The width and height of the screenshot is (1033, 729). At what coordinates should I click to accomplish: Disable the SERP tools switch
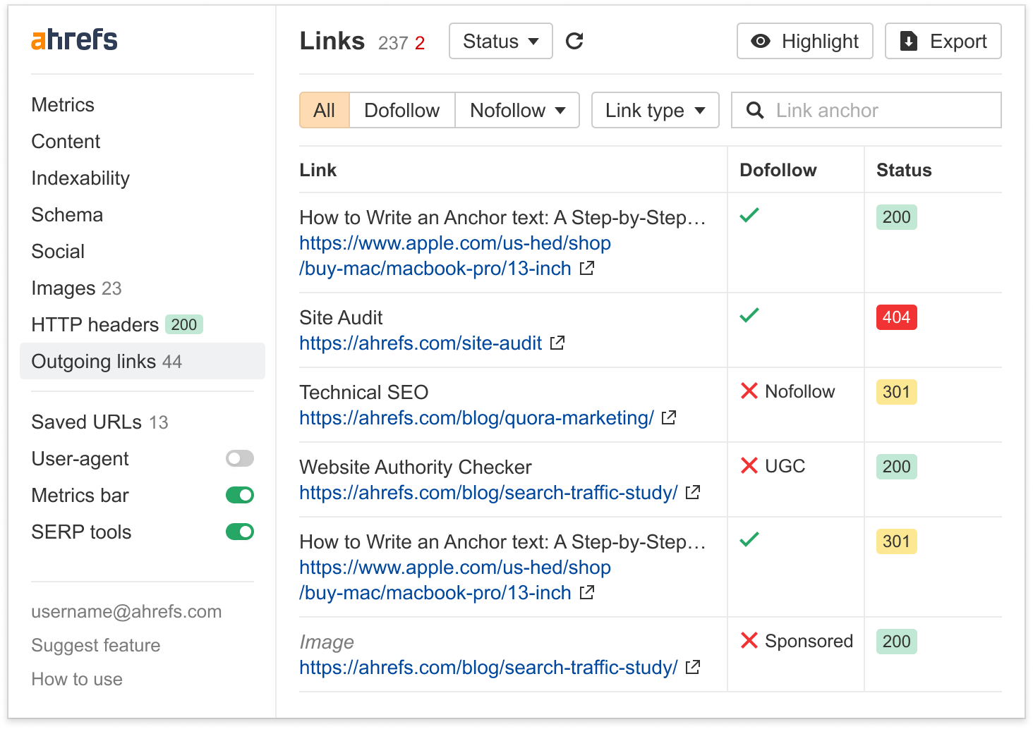(x=240, y=532)
